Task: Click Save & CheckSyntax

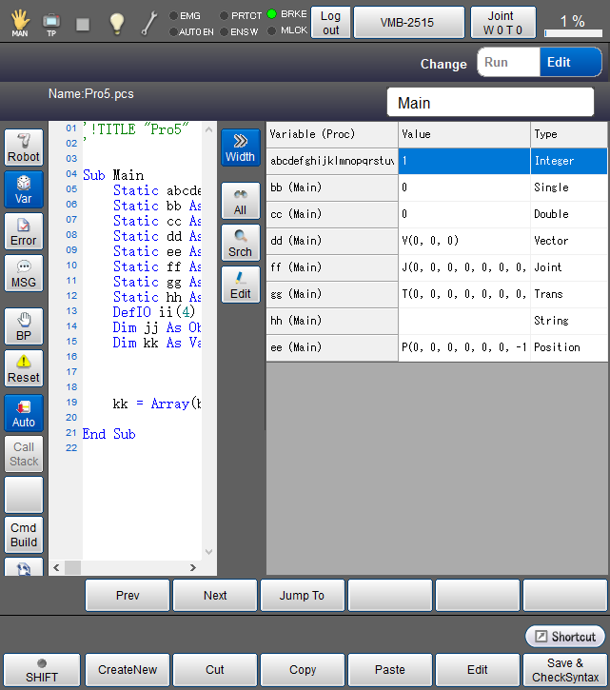Action: tap(564, 670)
